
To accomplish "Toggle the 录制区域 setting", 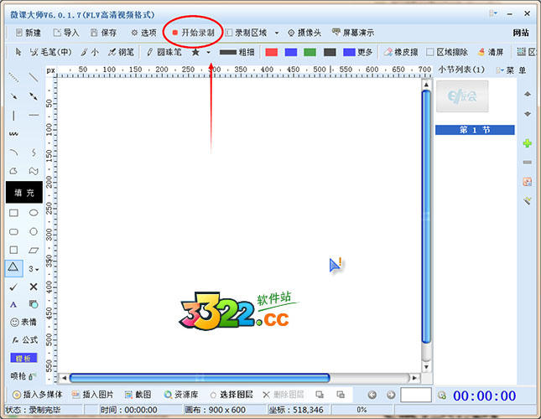I will 246,33.
